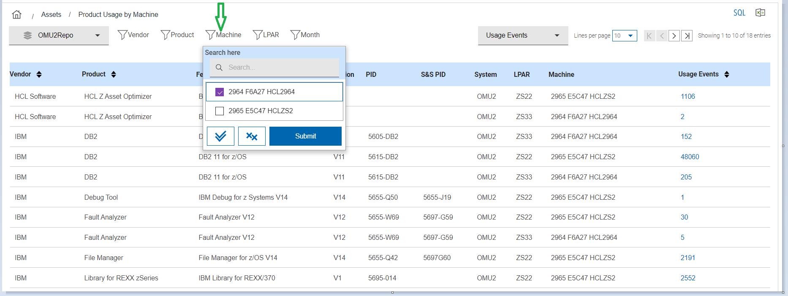The height and width of the screenshot is (296, 788).
Task: Expand the OMU2Repo repository dropdown
Action: point(59,35)
